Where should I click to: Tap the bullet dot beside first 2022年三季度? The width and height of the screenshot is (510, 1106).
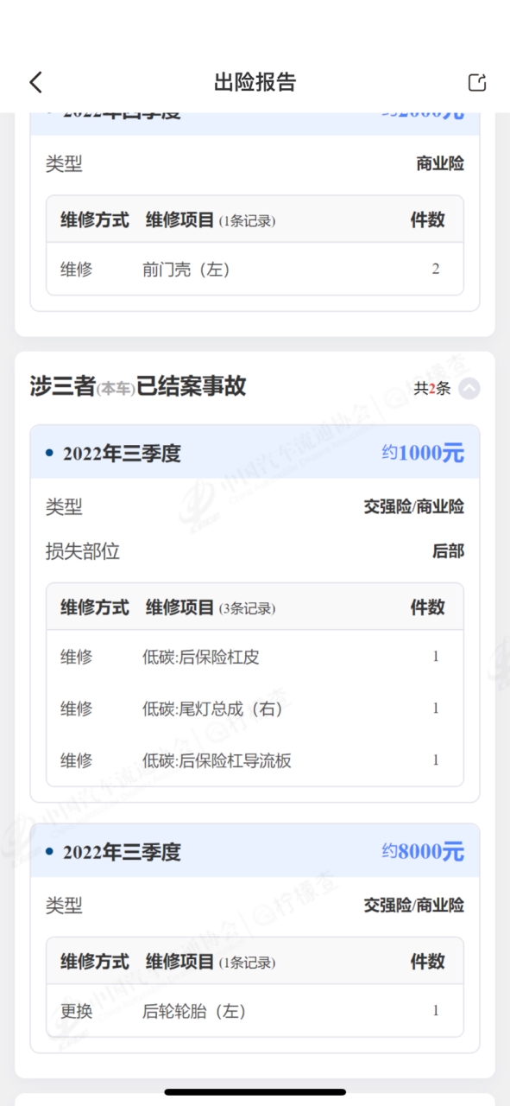49,454
